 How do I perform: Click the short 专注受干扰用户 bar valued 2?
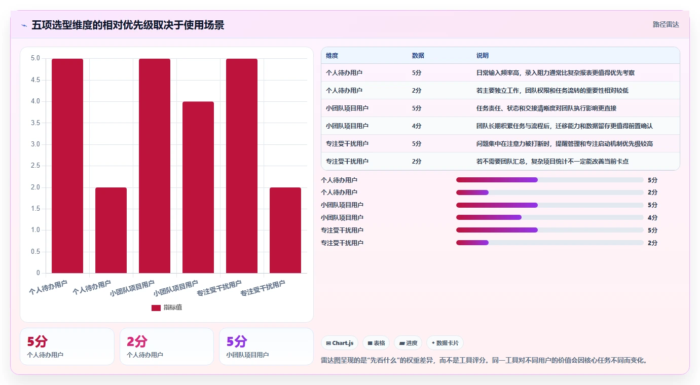pos(285,230)
